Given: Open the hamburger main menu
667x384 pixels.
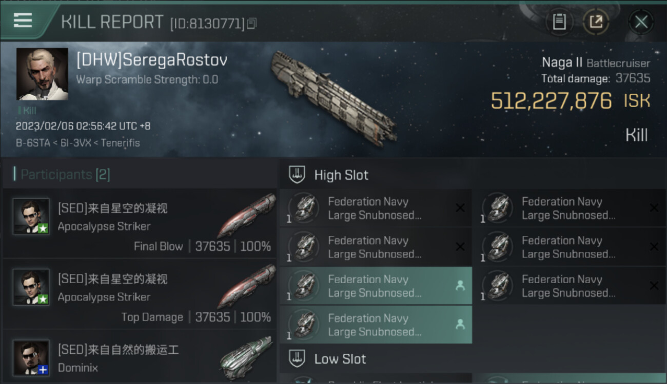Looking at the screenshot, I should click(23, 21).
